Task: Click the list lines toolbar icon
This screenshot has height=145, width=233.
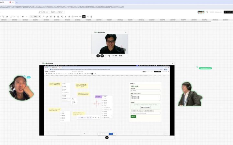Action: (51, 17)
